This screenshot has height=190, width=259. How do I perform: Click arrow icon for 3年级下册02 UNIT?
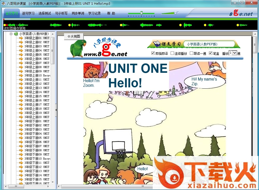(x=21, y=125)
